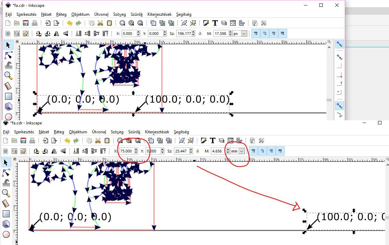This screenshot has height=245, width=389.
Task: Select the zoom magnifier tool in bottom window
Action: (x=6, y=194)
